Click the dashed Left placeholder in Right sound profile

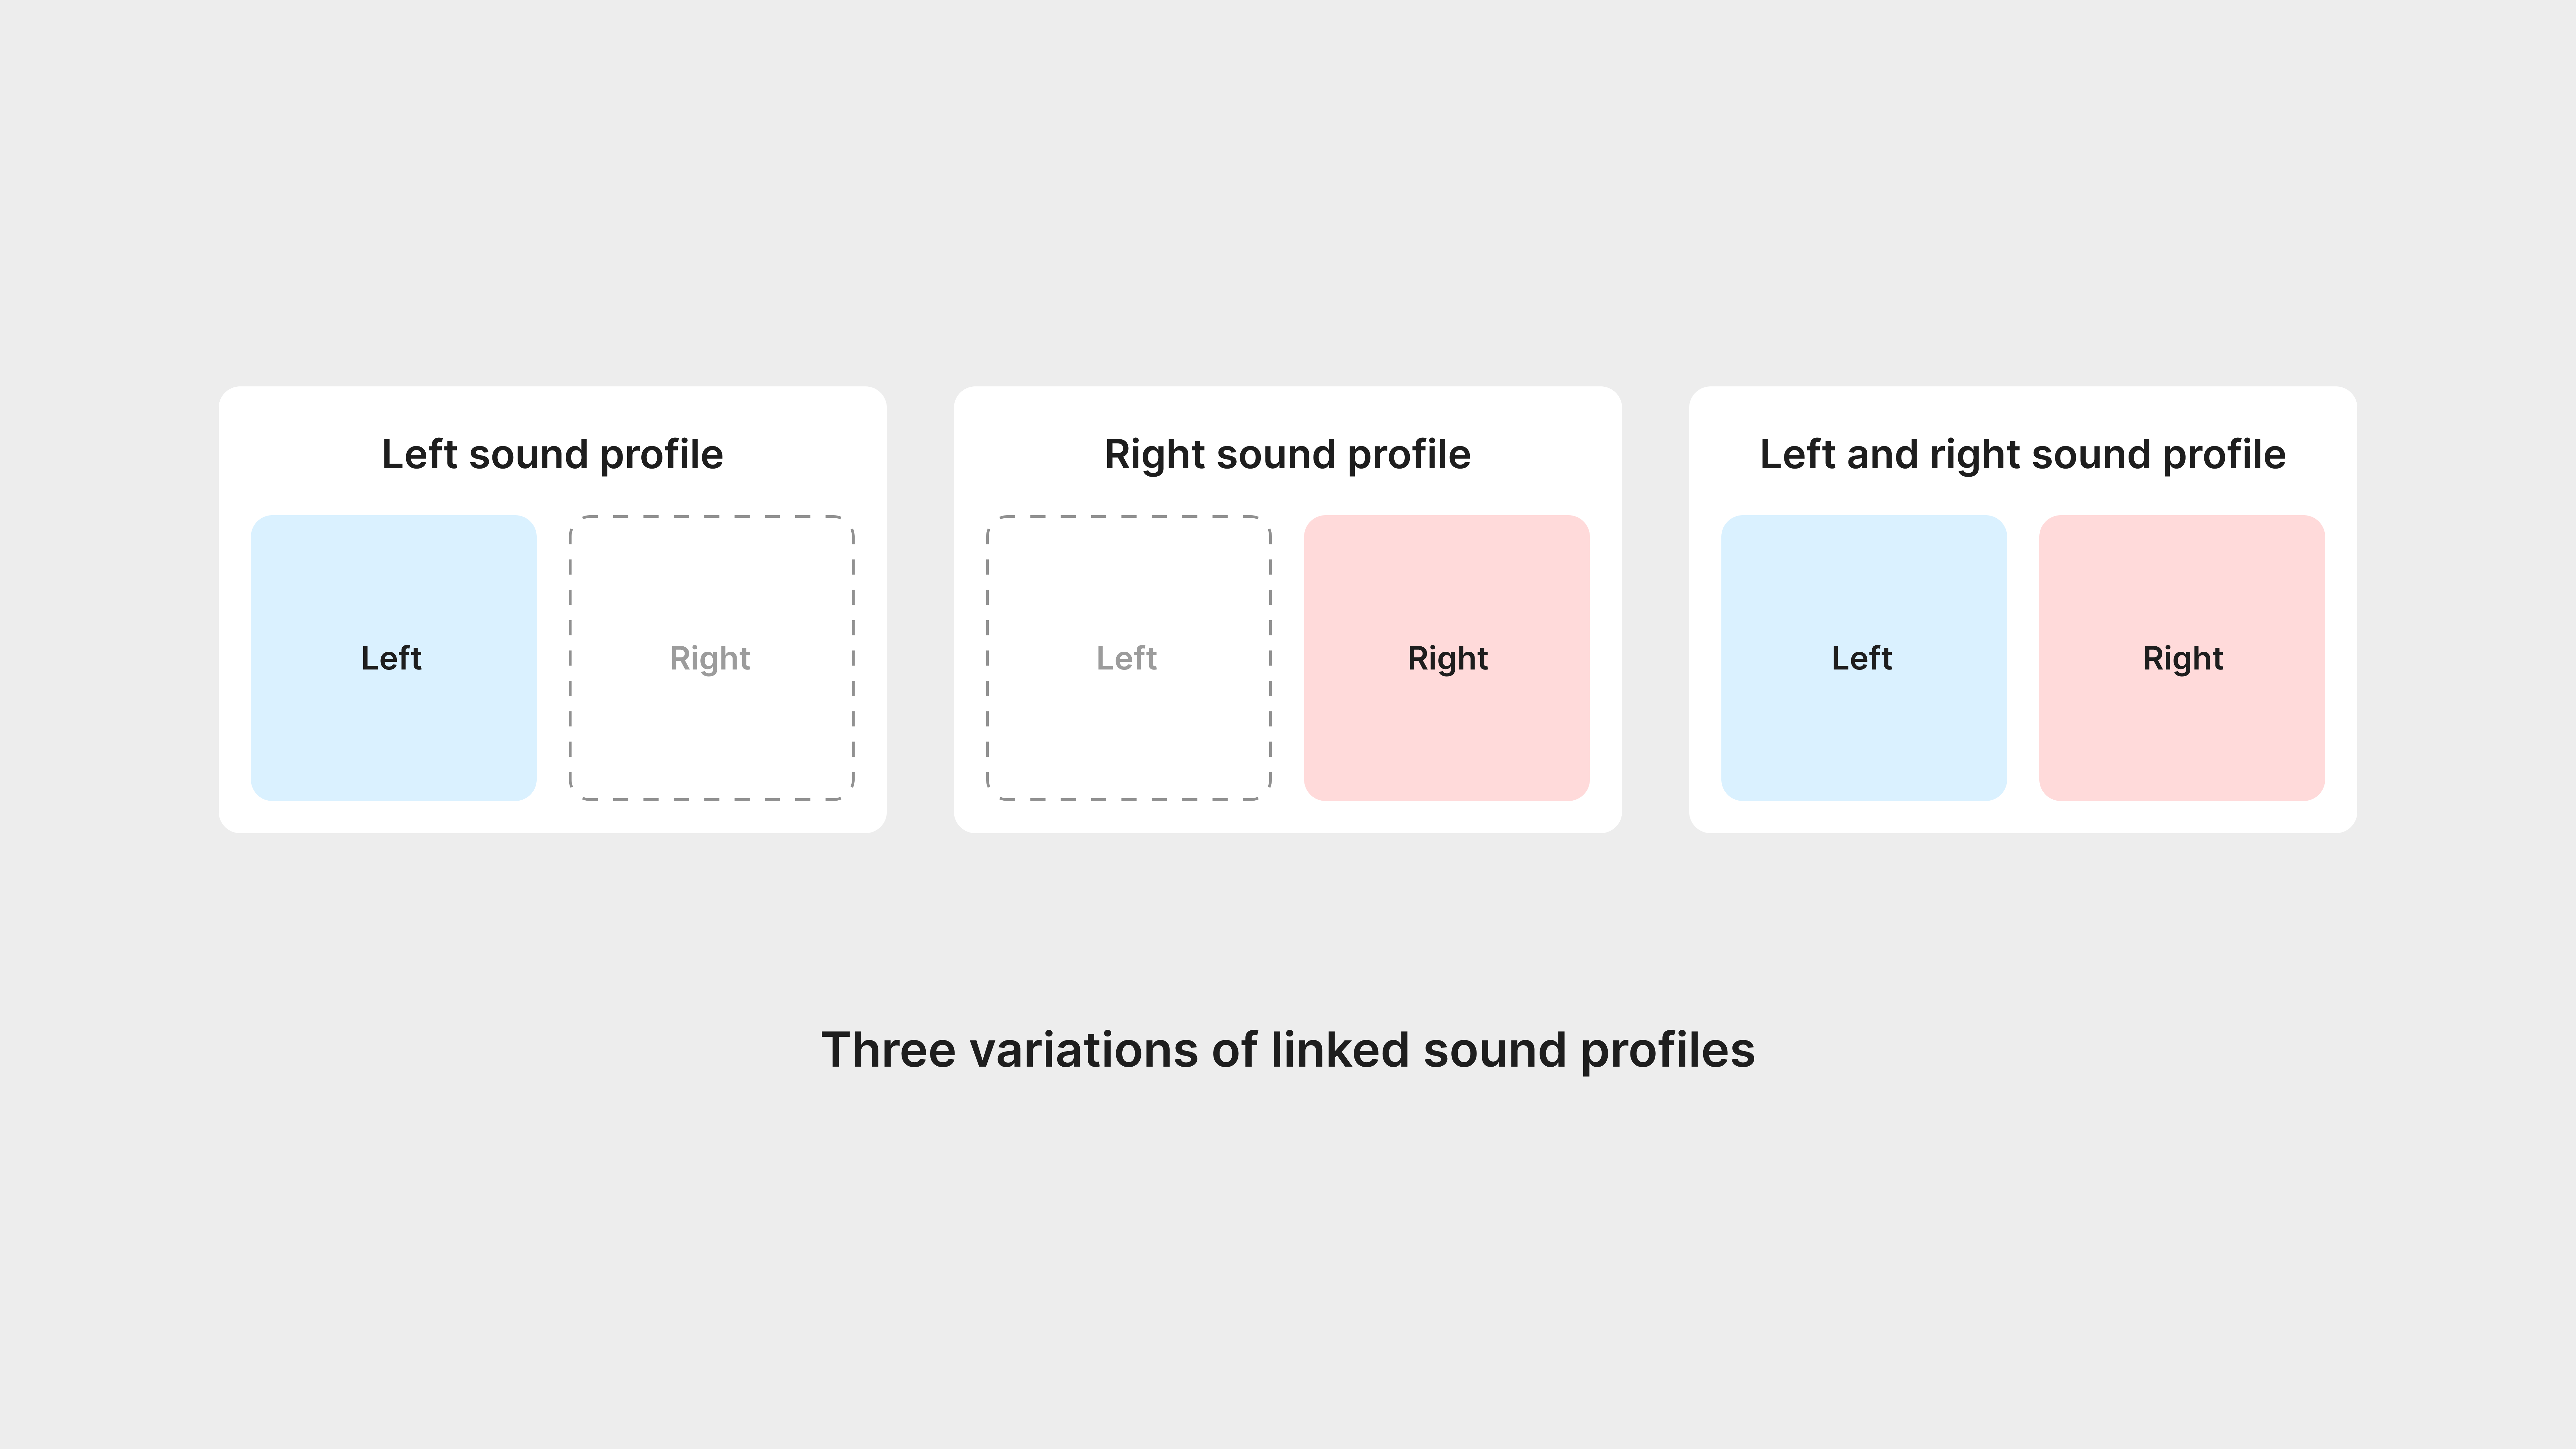coord(1129,658)
